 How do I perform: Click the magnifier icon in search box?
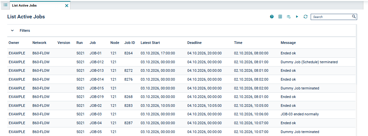pyautogui.click(x=354, y=17)
